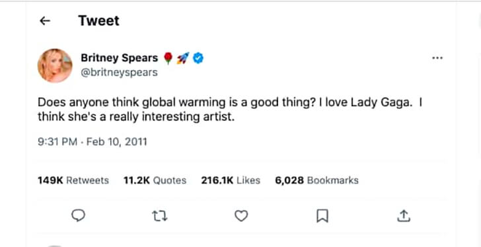Go back using the left arrow
Screen dimensions: 481x247
pos(45,21)
